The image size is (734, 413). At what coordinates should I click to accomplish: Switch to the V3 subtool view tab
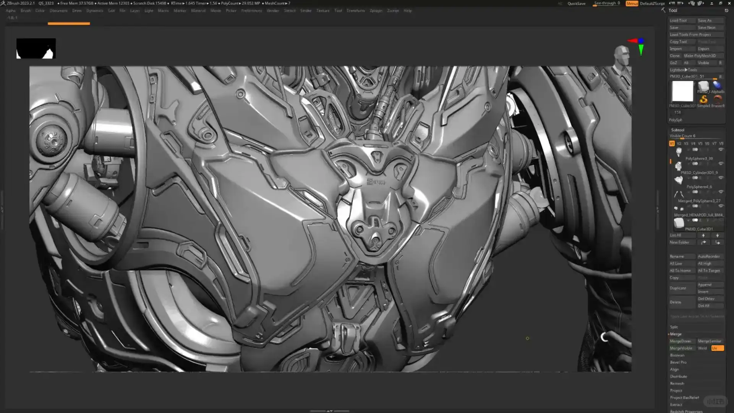click(x=686, y=144)
